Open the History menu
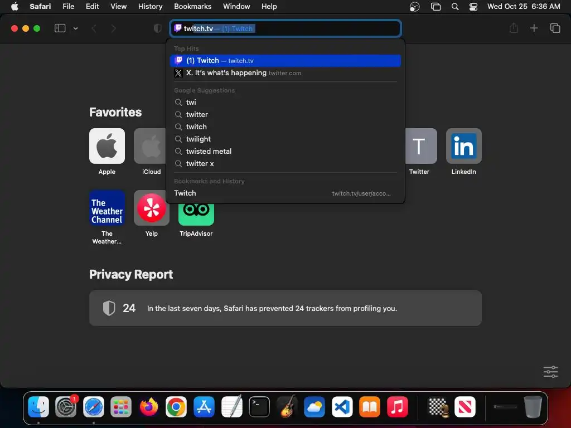Image resolution: width=571 pixels, height=428 pixels. (x=150, y=7)
